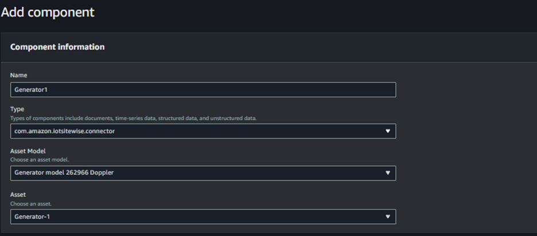Click the Name field label
This screenshot has height=236, width=537.
19,75
